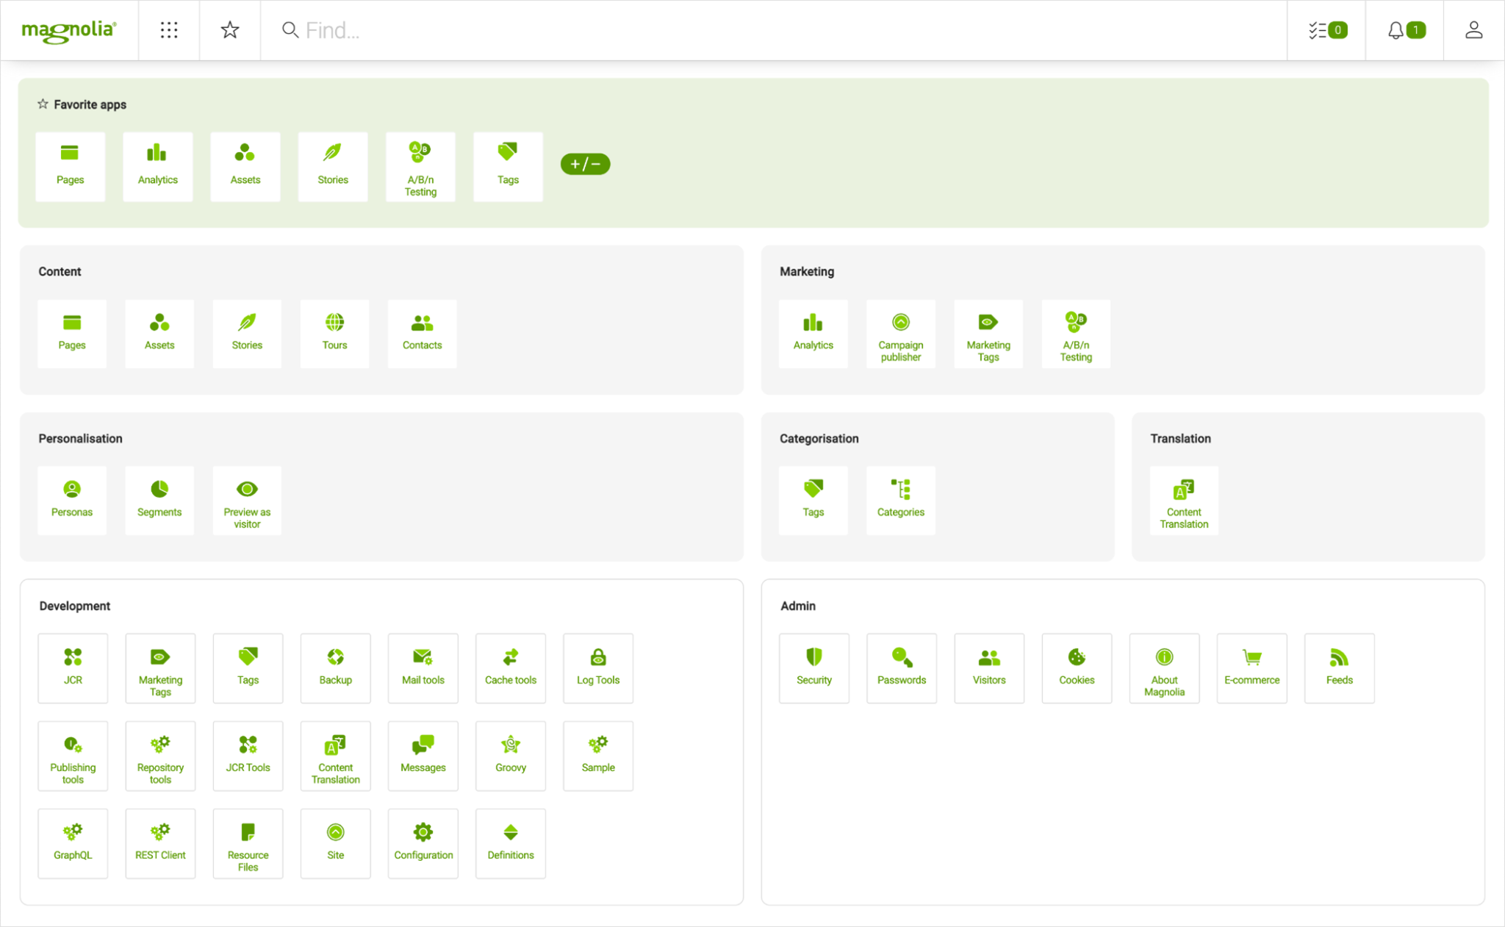Viewport: 1505px width, 927px height.
Task: Expand the apps grid menu
Action: pos(169,29)
